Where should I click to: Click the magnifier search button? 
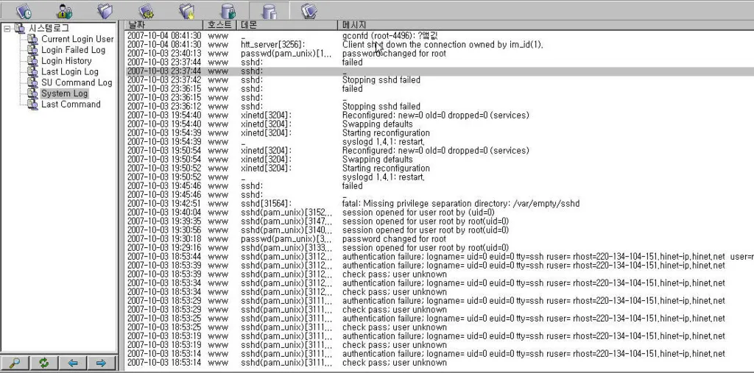click(15, 363)
